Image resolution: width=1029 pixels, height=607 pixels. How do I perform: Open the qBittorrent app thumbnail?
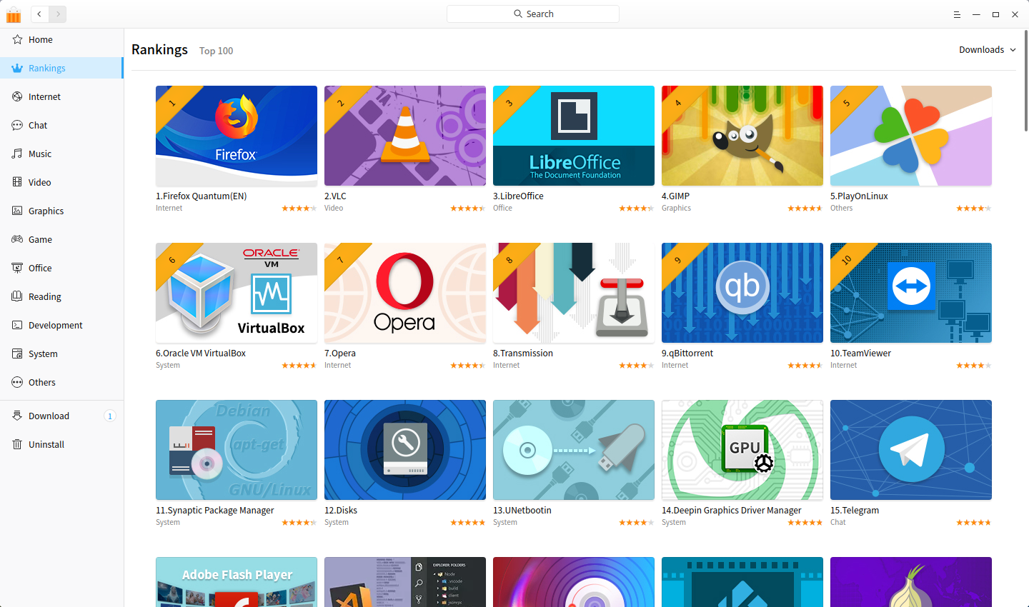coord(742,293)
